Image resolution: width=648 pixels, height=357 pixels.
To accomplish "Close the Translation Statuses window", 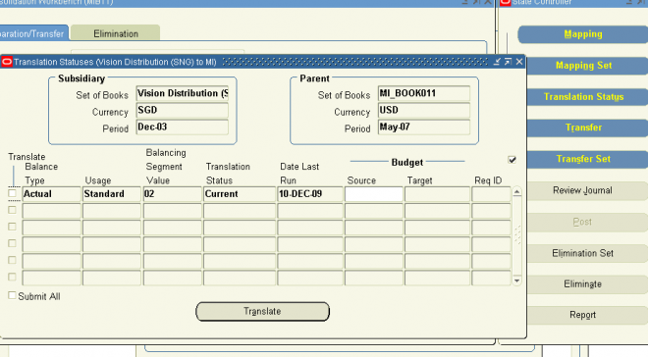I will (x=519, y=62).
